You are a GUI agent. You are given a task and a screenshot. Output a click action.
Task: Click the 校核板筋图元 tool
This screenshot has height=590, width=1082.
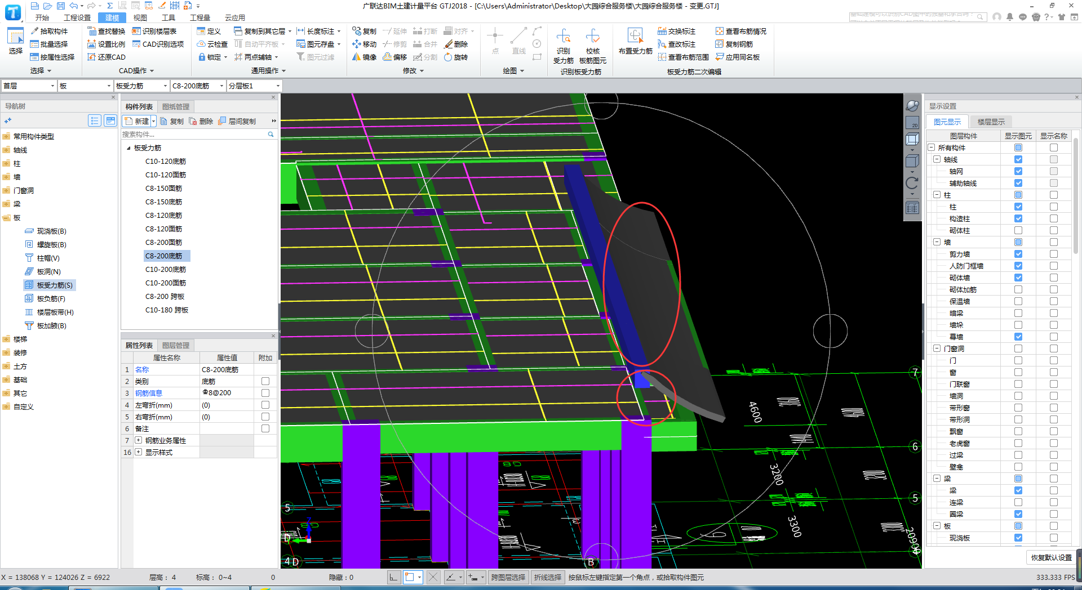coord(593,46)
